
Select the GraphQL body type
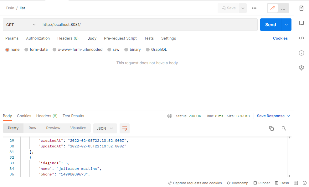[x=156, y=49]
